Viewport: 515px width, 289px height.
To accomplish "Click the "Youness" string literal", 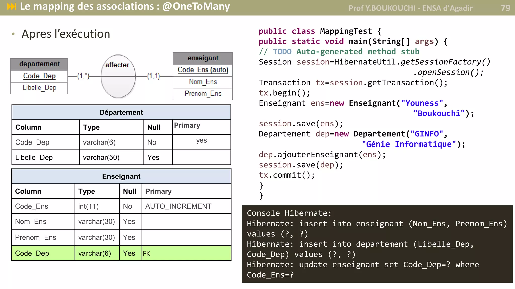I will point(422,103).
